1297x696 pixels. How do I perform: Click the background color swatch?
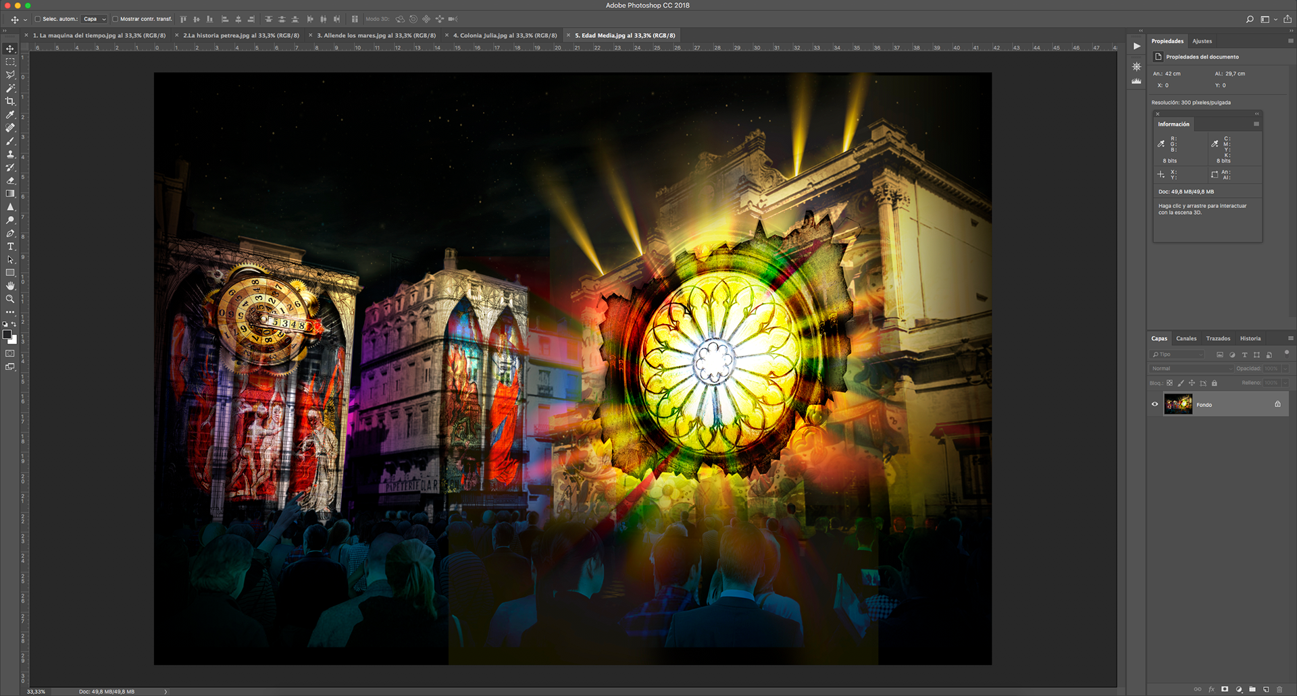[x=14, y=340]
